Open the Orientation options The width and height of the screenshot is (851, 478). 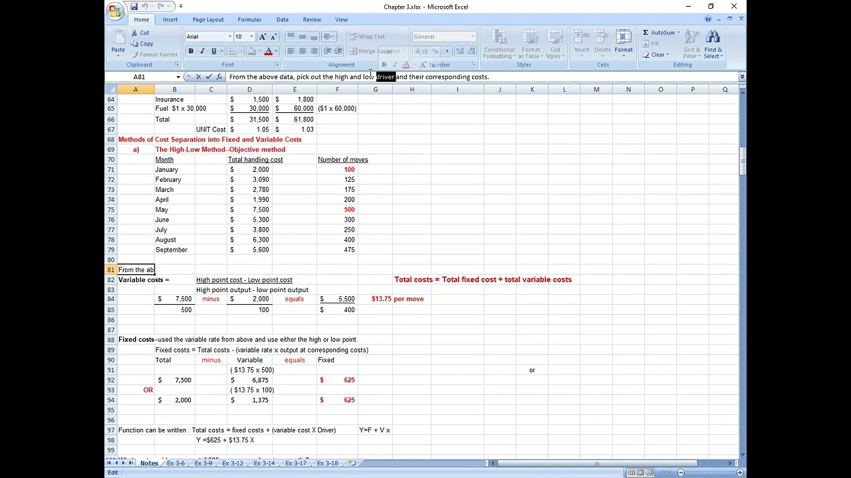tap(328, 37)
